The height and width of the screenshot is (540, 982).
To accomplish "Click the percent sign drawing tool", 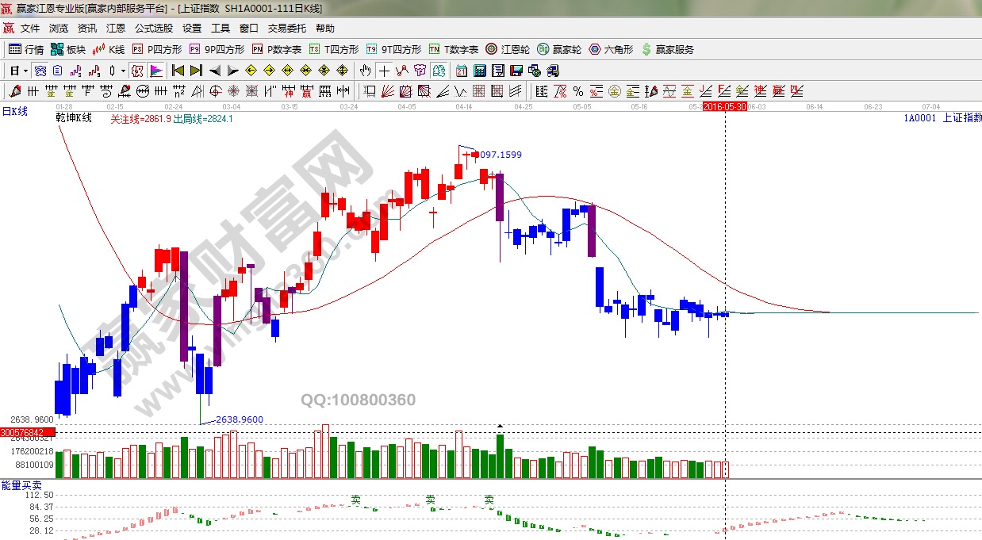I will [578, 91].
